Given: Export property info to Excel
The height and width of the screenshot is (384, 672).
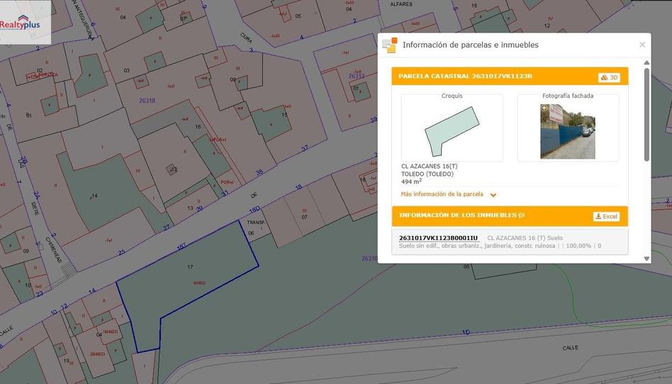Looking at the screenshot, I should click(x=606, y=216).
